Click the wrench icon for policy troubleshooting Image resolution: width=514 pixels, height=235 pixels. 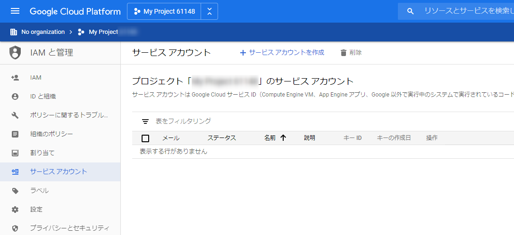[x=15, y=115]
